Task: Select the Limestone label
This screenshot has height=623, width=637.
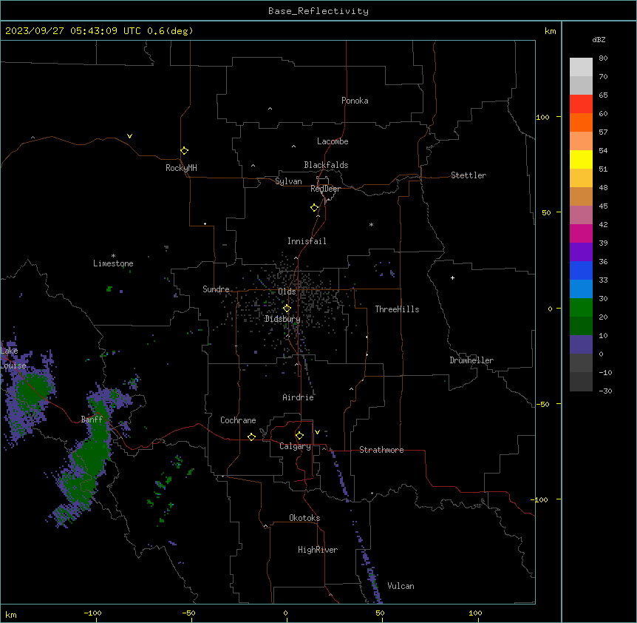Action: (x=113, y=263)
